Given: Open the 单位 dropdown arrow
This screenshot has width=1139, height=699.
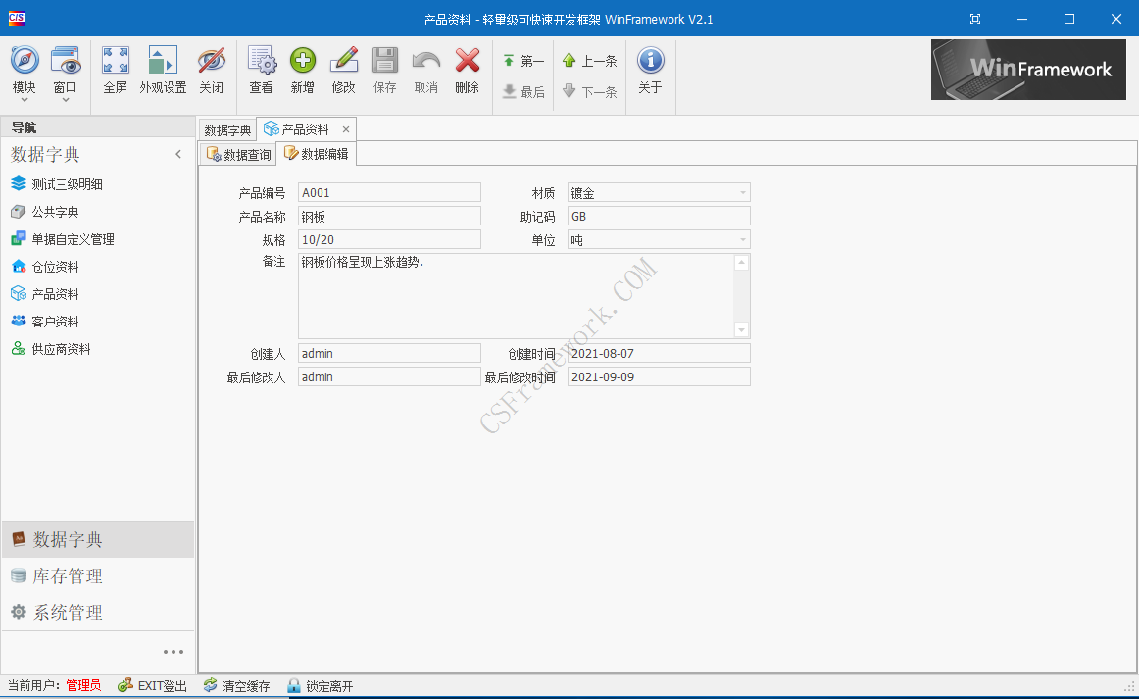Looking at the screenshot, I should click(742, 239).
